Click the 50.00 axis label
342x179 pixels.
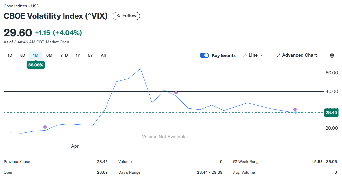(332, 73)
